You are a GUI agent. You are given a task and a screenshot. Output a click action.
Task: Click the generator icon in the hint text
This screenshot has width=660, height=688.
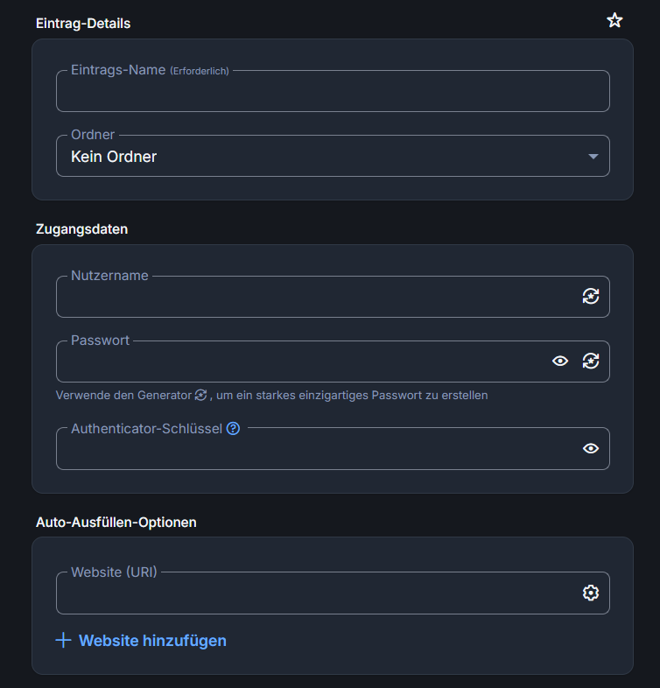pos(200,395)
